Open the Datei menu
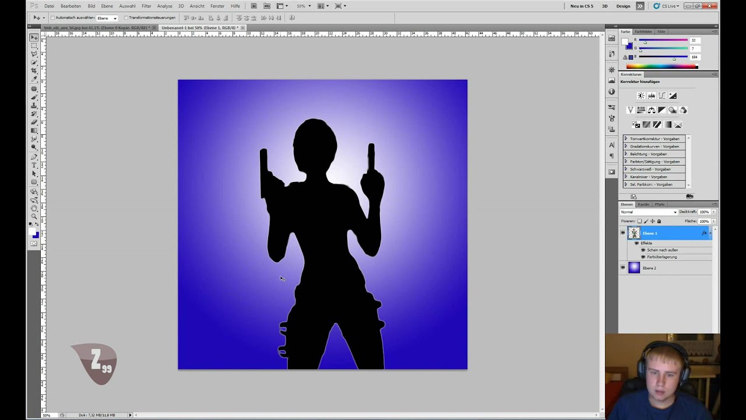746x420 pixels. coord(49,6)
